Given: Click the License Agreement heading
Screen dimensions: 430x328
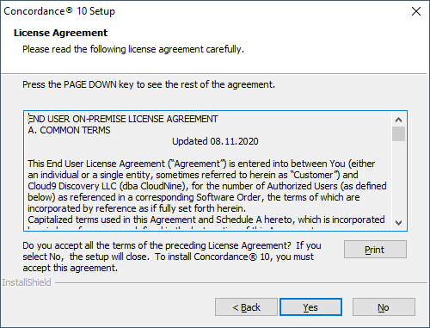Looking at the screenshot, I should (x=60, y=33).
